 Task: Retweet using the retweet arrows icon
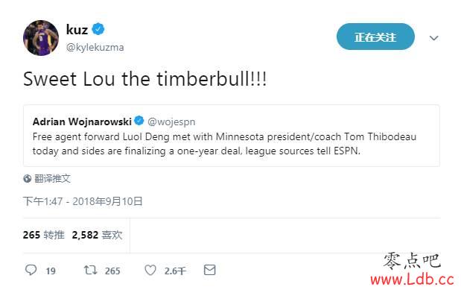pos(91,270)
